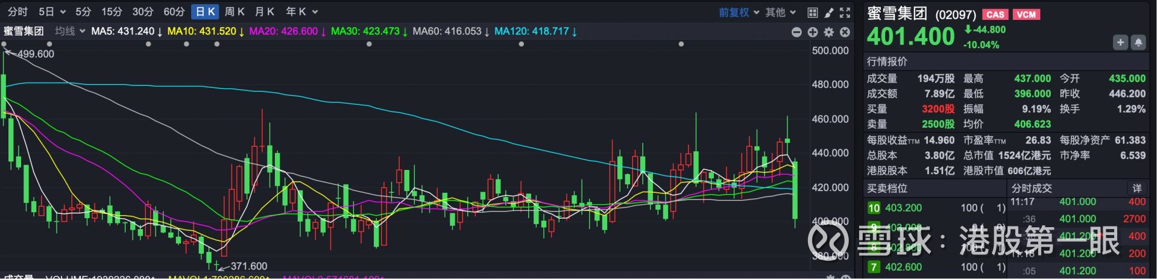This screenshot has width=1157, height=279.
Task: Open the 前复权 adjustment dropdown
Action: (x=739, y=12)
